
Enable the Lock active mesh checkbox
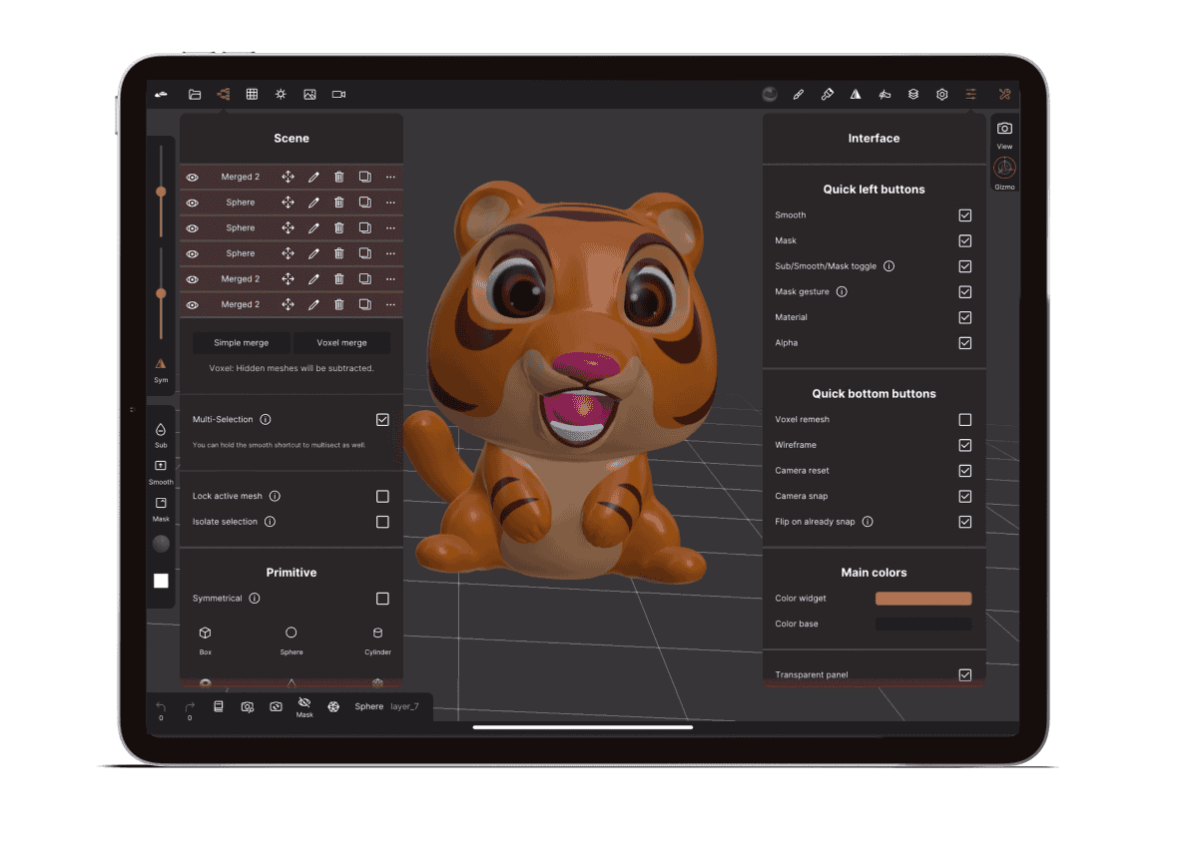(x=382, y=496)
